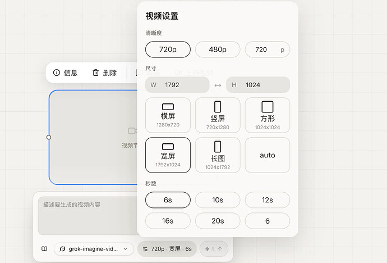Click the 尺寸 section label
Viewport: 387px width, 263px height.
point(151,68)
